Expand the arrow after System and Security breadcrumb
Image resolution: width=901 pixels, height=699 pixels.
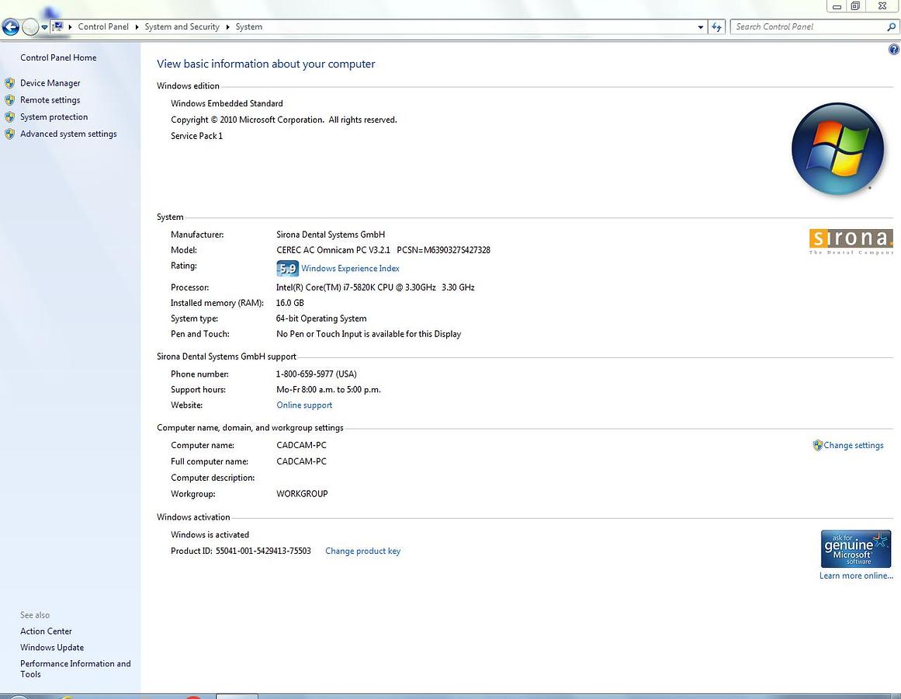[227, 26]
